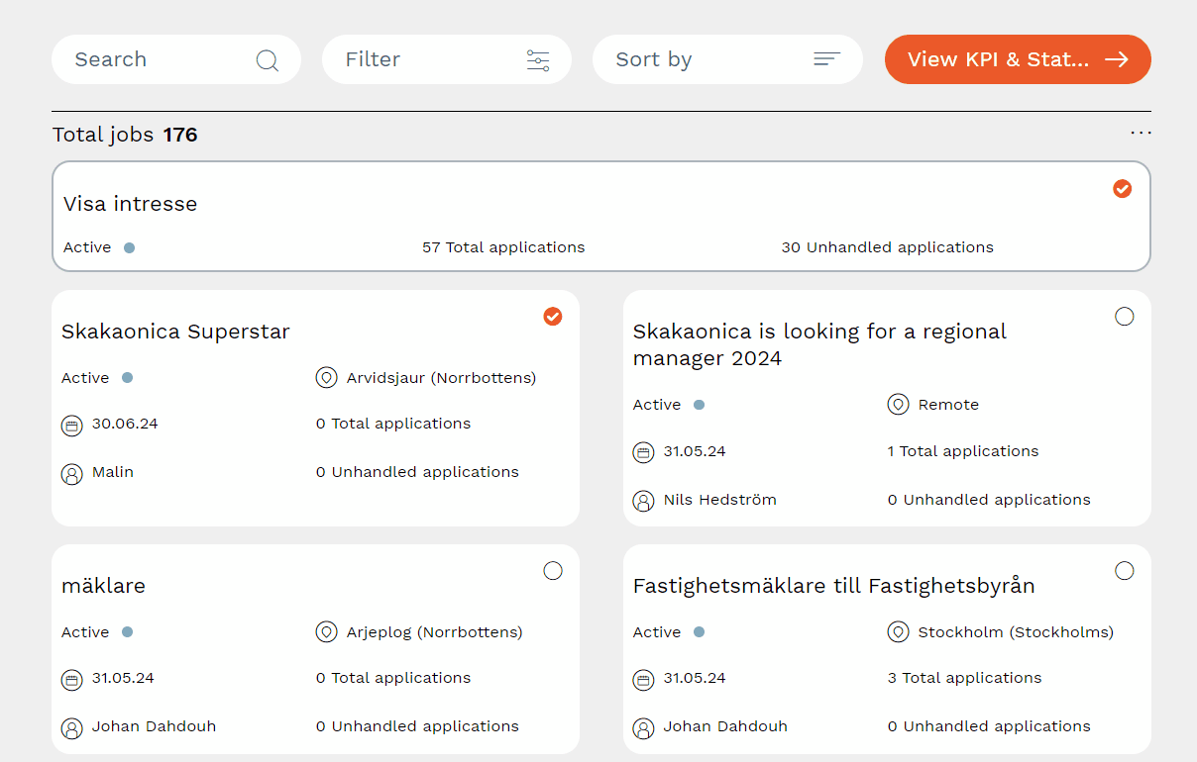Screen dimensions: 1197x762
Task: Click the user icon next to Malin
Action: point(71,474)
